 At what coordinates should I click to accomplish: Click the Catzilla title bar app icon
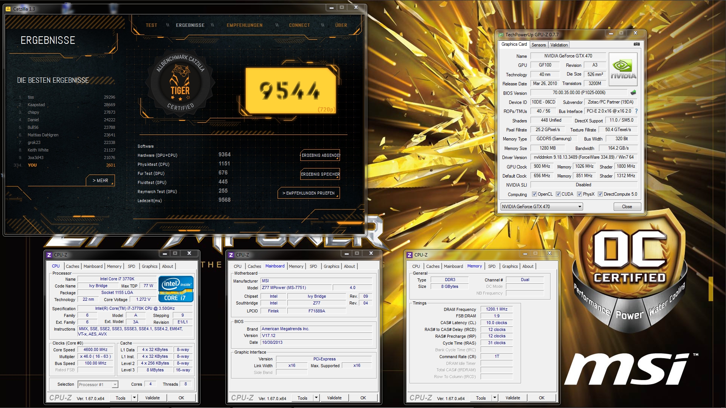pyautogui.click(x=8, y=9)
